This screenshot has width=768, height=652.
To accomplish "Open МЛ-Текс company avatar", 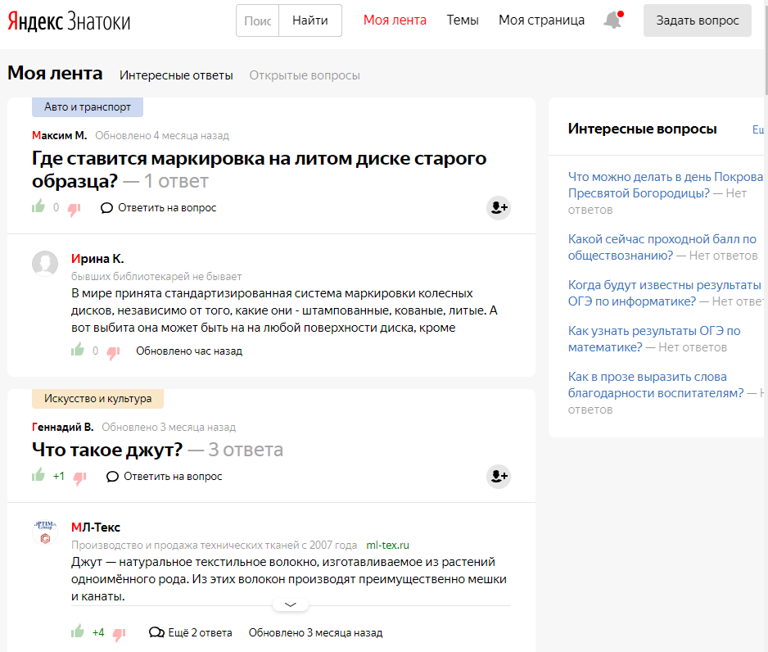I will click(x=45, y=532).
